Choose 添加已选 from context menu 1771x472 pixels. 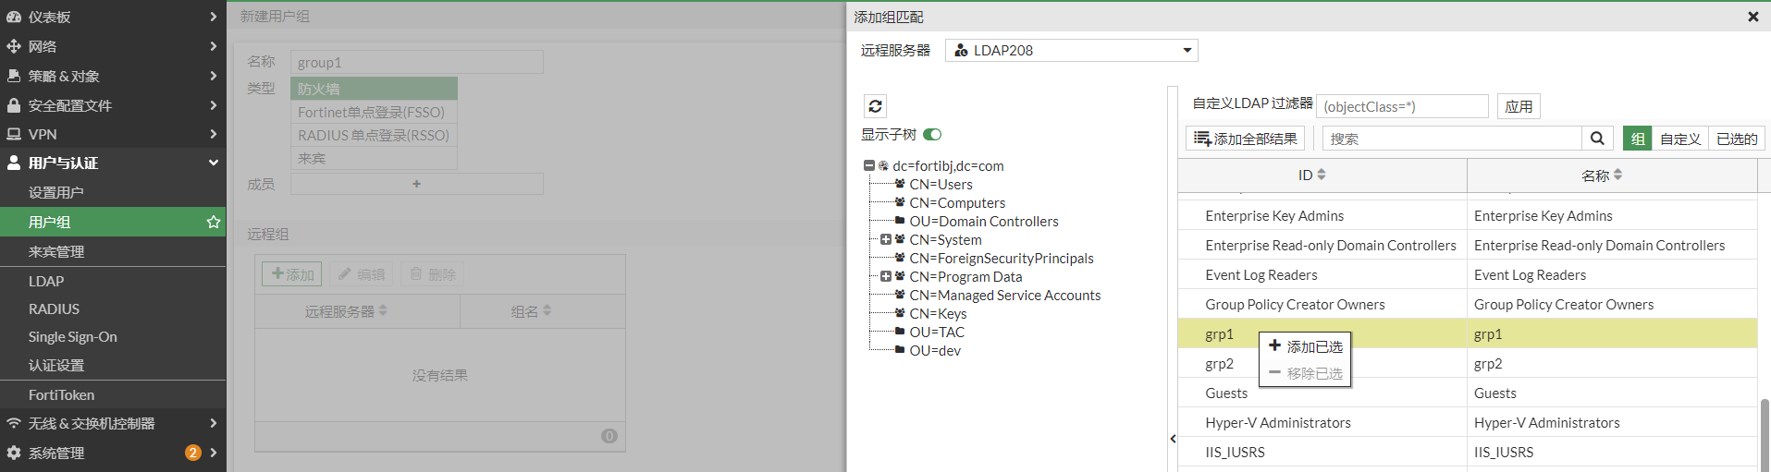point(1305,346)
